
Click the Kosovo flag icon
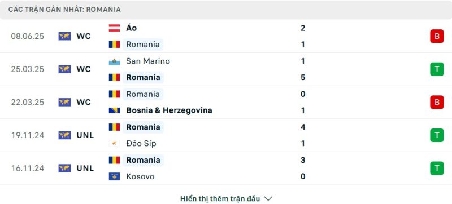click(x=114, y=176)
